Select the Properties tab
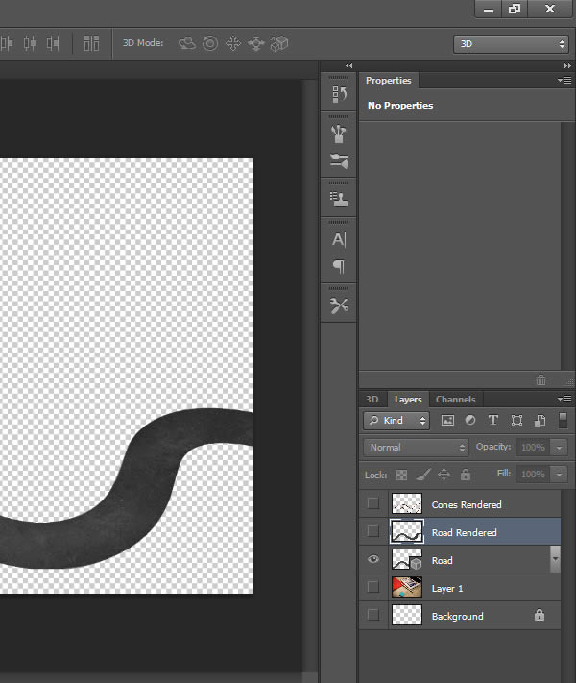Viewport: 576px width, 683px height. tap(389, 80)
